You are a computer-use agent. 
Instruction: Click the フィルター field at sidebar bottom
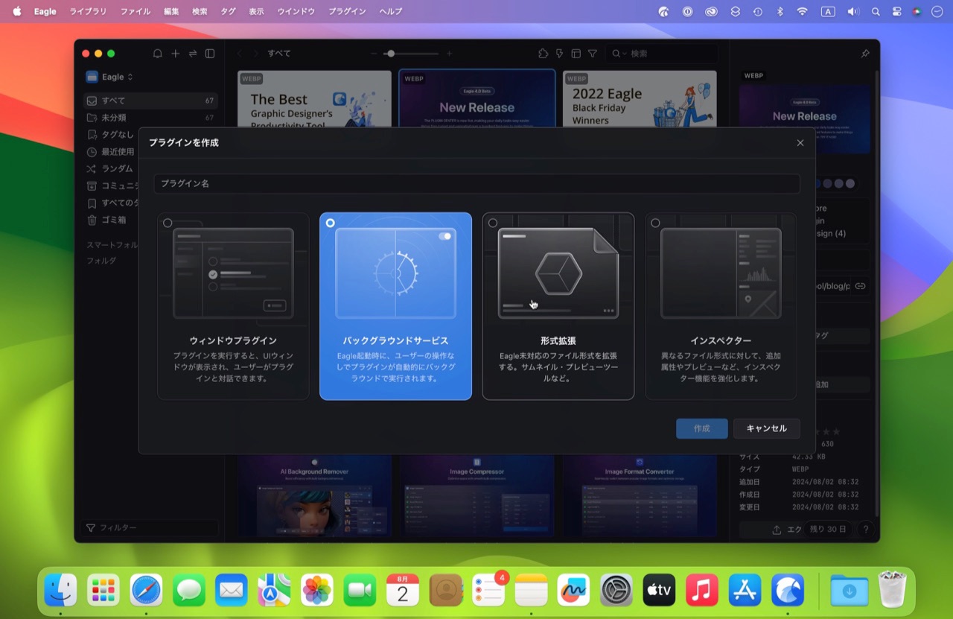[x=150, y=527]
